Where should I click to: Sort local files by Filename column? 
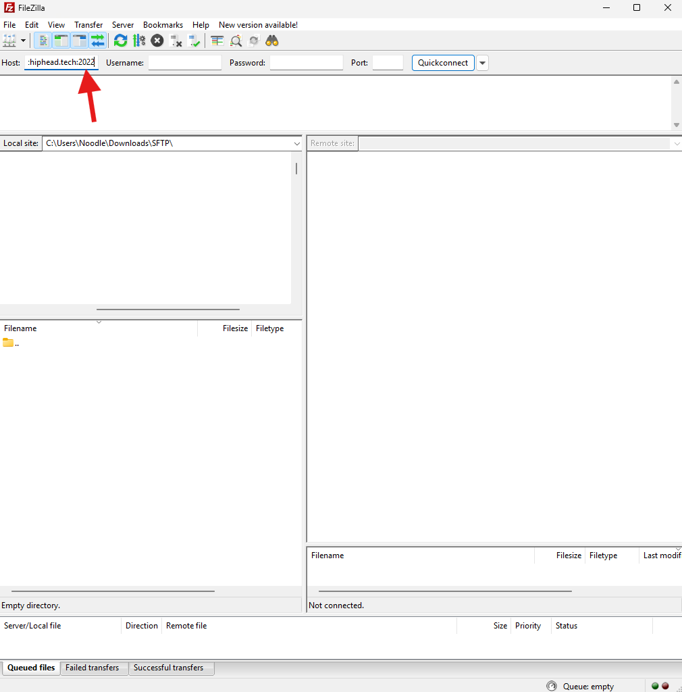(99, 328)
